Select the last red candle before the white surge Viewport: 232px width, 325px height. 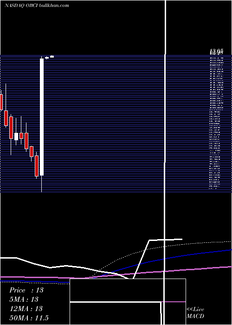pos(37,166)
